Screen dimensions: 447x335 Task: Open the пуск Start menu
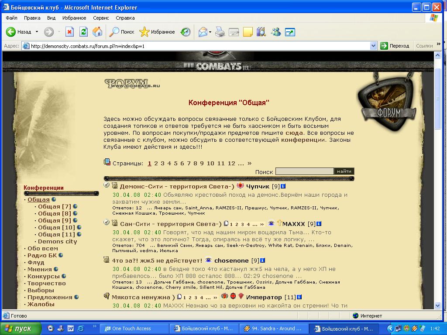[20, 328]
